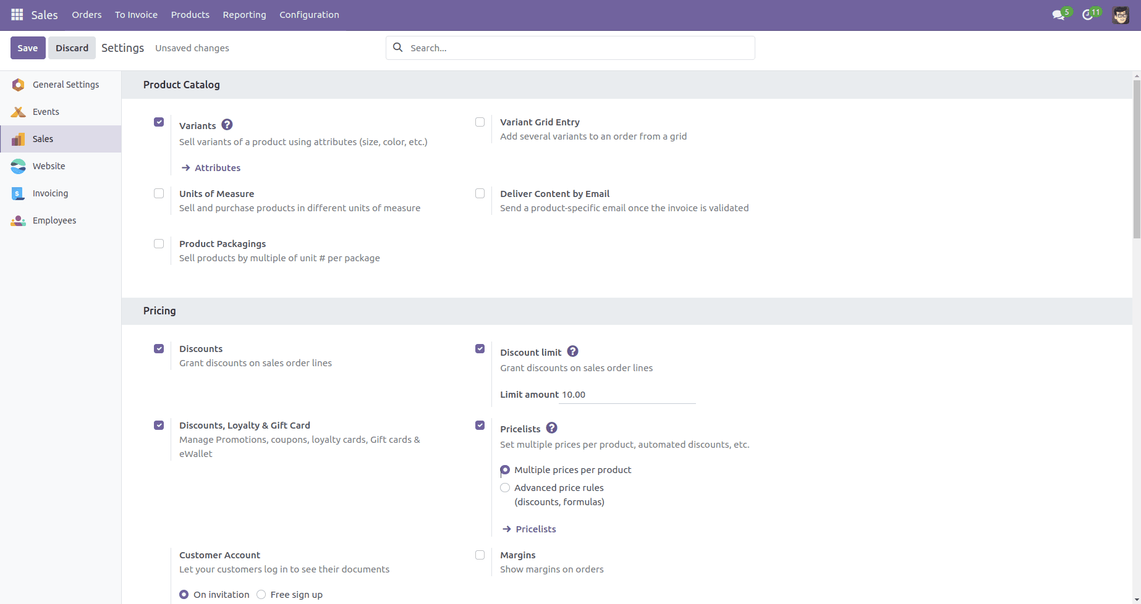Click the arrow icon before Attributes
Viewport: 1141px width, 604px height.
tap(185, 168)
